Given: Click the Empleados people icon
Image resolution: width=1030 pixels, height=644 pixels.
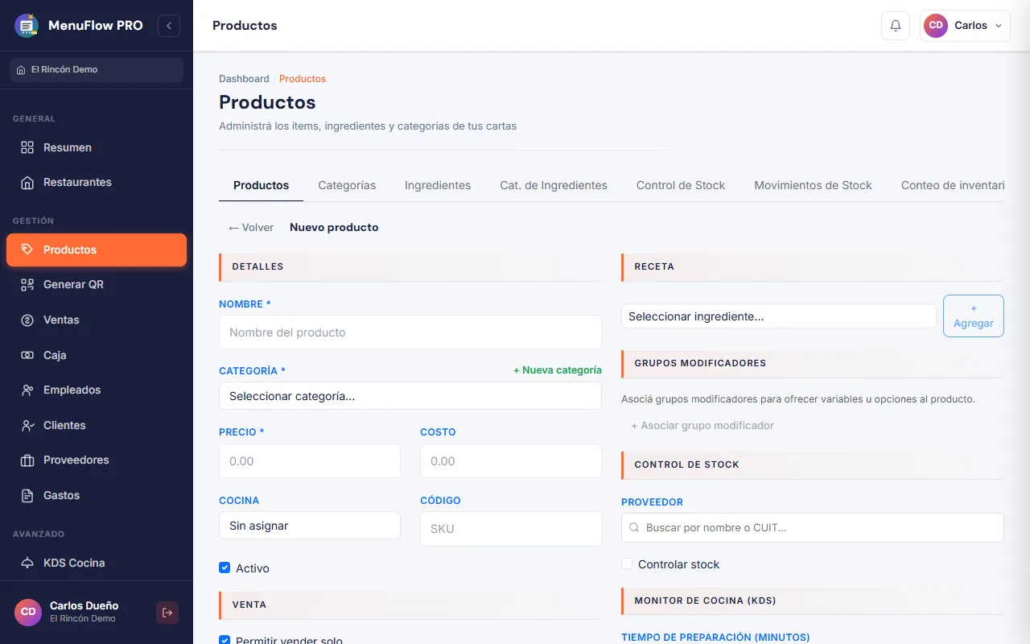Looking at the screenshot, I should [x=27, y=390].
